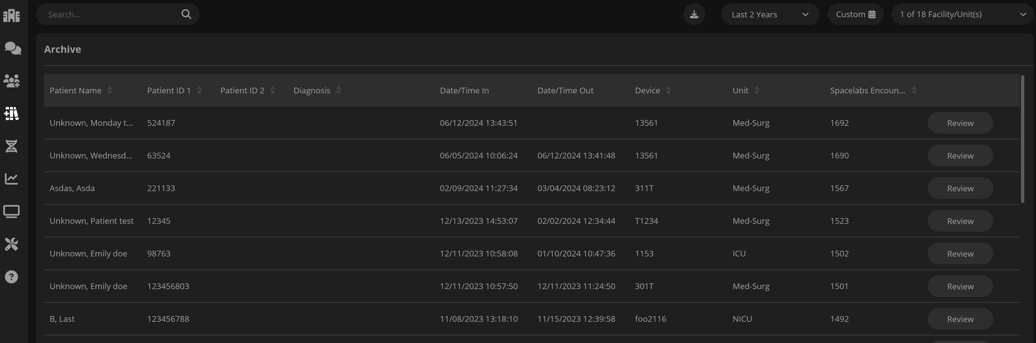Image resolution: width=1036 pixels, height=343 pixels.
Task: Sort by Patient ID 2 column
Action: point(273,90)
